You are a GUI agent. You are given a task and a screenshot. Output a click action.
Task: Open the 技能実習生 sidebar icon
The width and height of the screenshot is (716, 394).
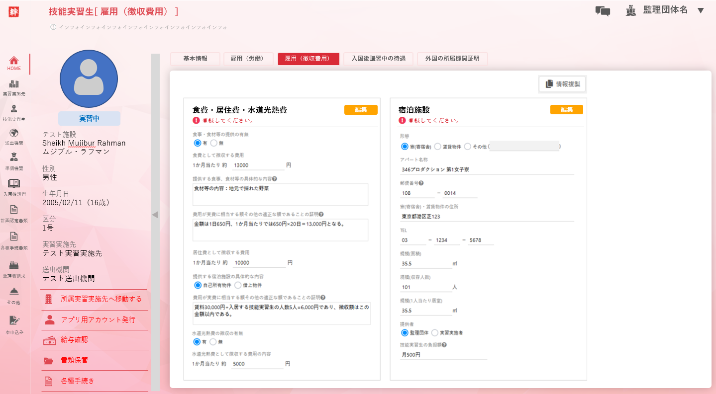[x=14, y=109]
